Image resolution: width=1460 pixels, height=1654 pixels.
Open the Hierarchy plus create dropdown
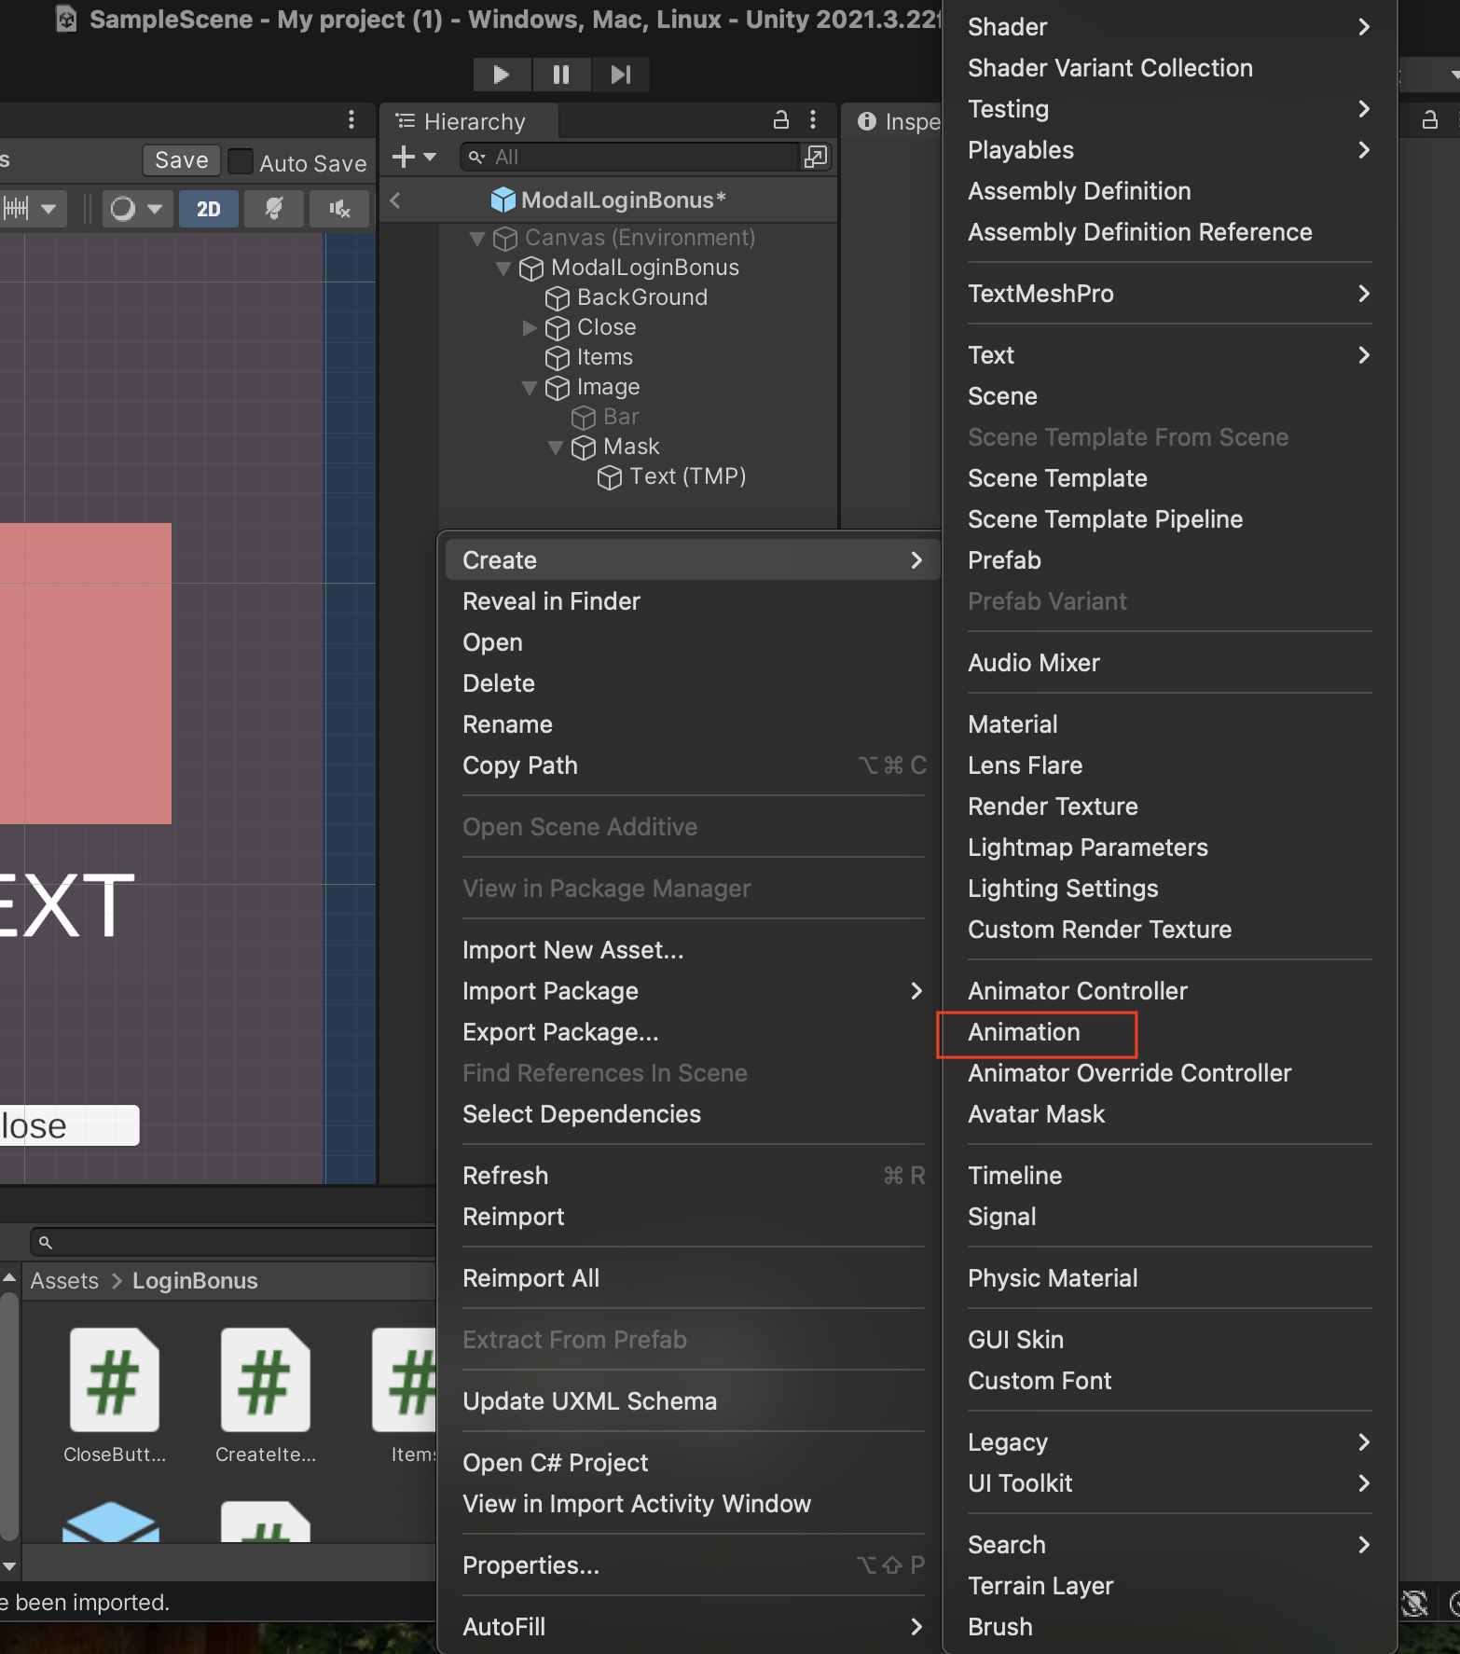pyautogui.click(x=414, y=157)
